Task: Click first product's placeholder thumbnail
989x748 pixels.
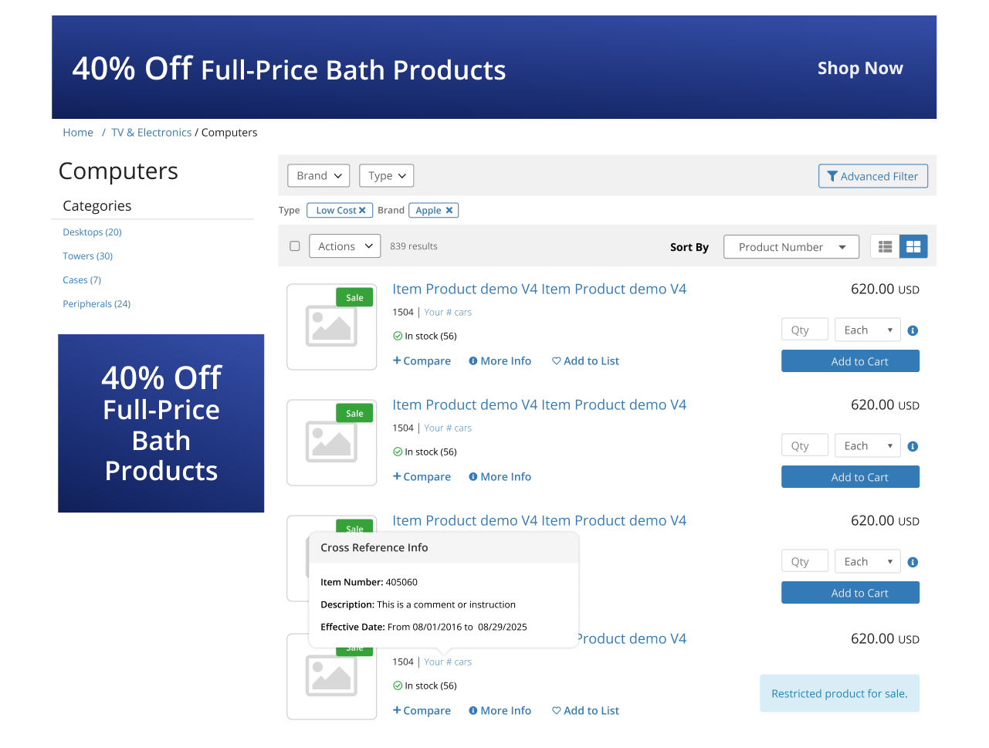Action: pos(332,327)
